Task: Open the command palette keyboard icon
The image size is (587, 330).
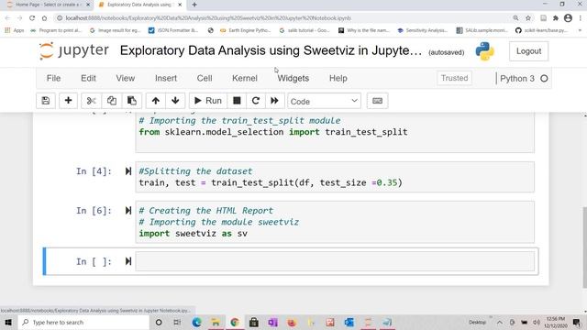Action: point(377,101)
